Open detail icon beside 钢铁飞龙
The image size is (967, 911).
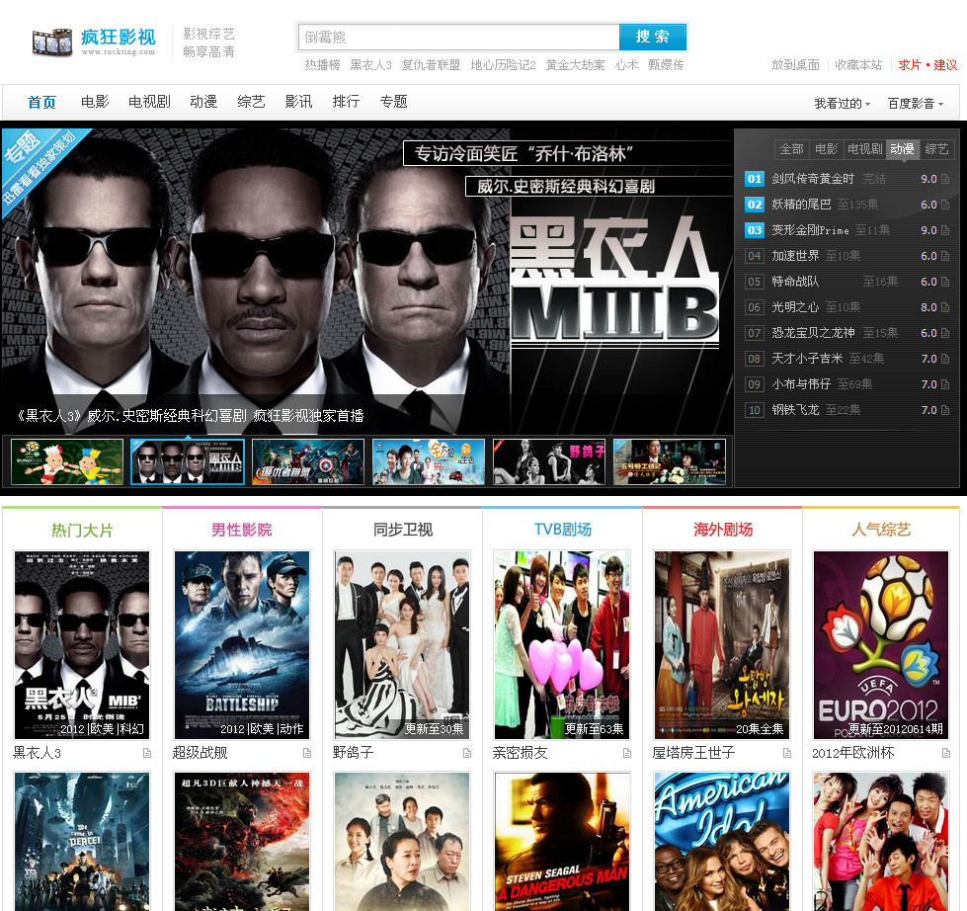point(945,410)
